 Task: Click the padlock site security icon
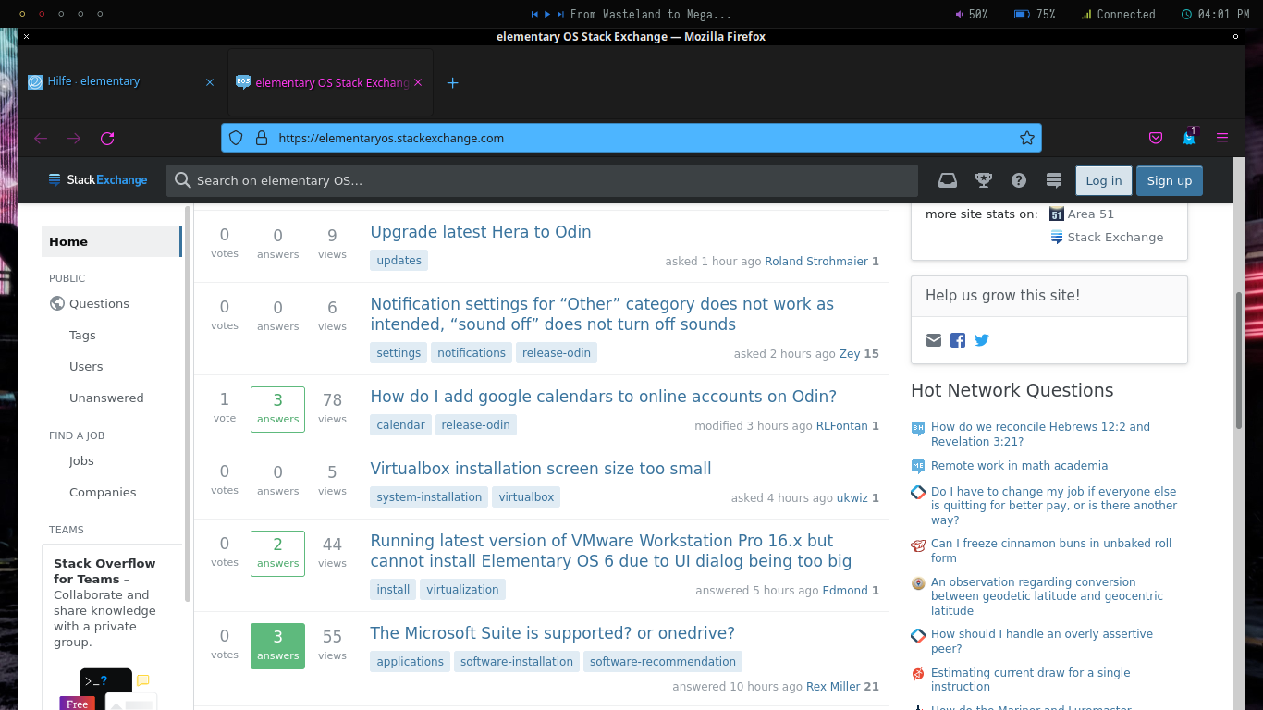262,138
